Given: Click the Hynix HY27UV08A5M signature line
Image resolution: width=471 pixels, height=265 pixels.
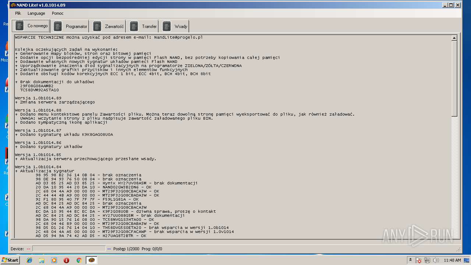Looking at the screenshot, I should [117, 183].
